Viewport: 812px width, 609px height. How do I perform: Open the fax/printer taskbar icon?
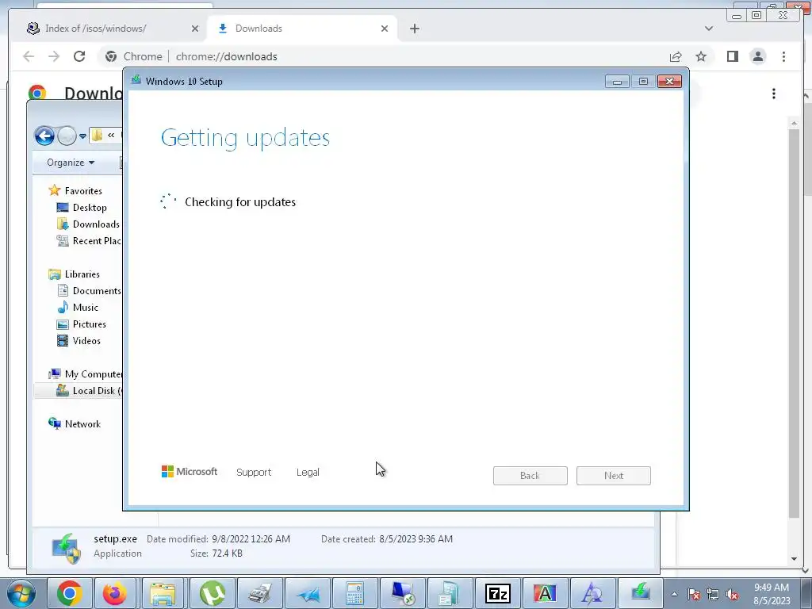(x=259, y=593)
